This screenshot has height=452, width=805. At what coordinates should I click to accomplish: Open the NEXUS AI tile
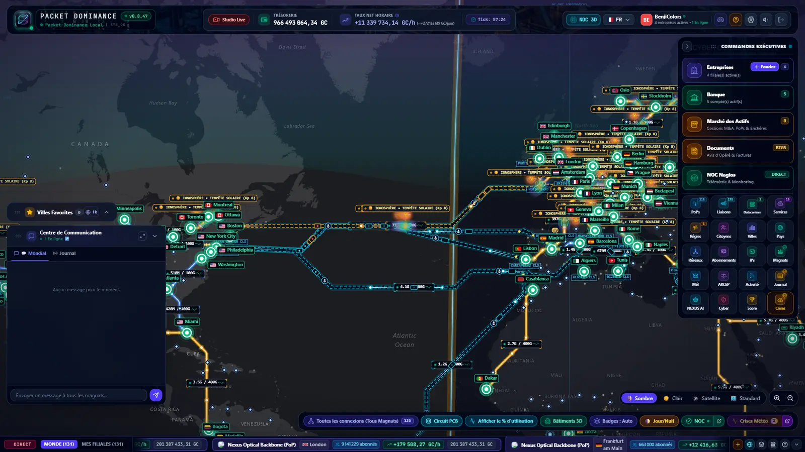(x=695, y=302)
